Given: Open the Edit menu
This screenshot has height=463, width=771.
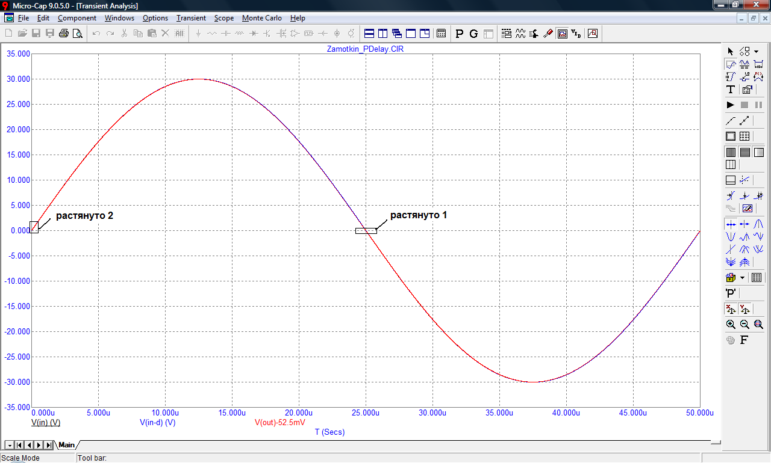Looking at the screenshot, I should coord(43,18).
